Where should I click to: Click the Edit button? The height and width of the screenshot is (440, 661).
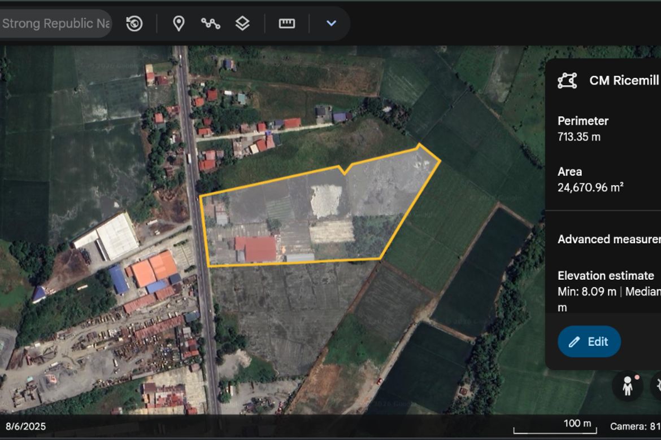589,341
